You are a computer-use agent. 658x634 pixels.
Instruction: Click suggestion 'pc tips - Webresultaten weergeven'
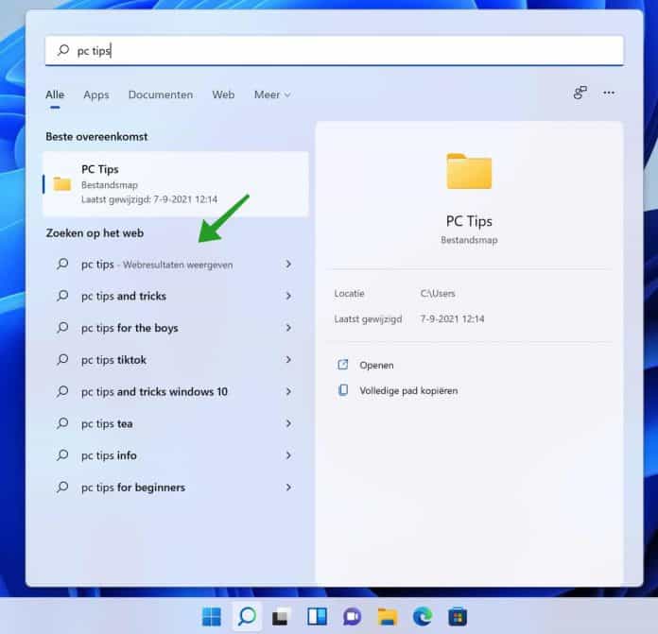pyautogui.click(x=157, y=265)
